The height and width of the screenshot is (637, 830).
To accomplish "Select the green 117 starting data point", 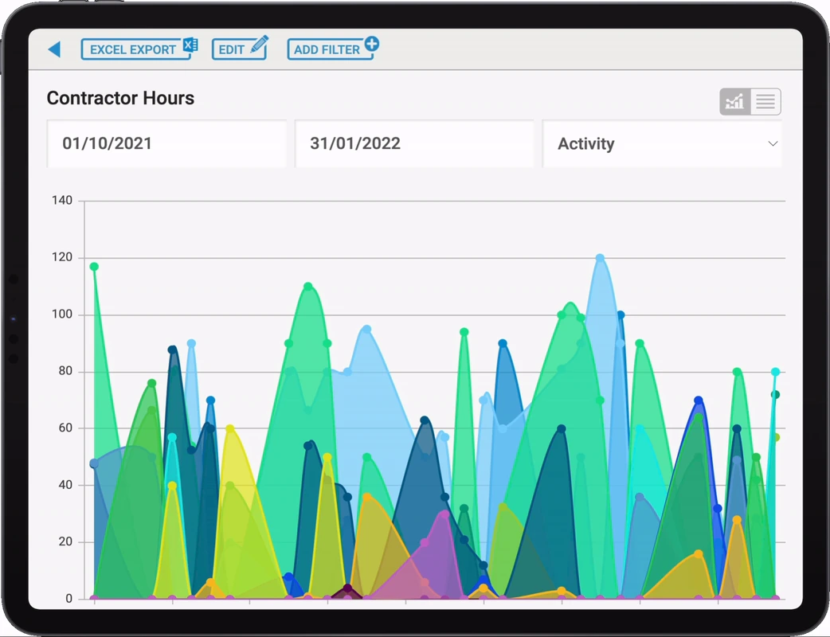I will pos(94,267).
